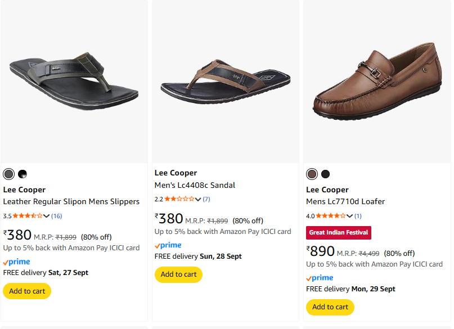Click the star rating icons of the Lc7710d Loafer
The height and width of the screenshot is (329, 454).
[330, 216]
